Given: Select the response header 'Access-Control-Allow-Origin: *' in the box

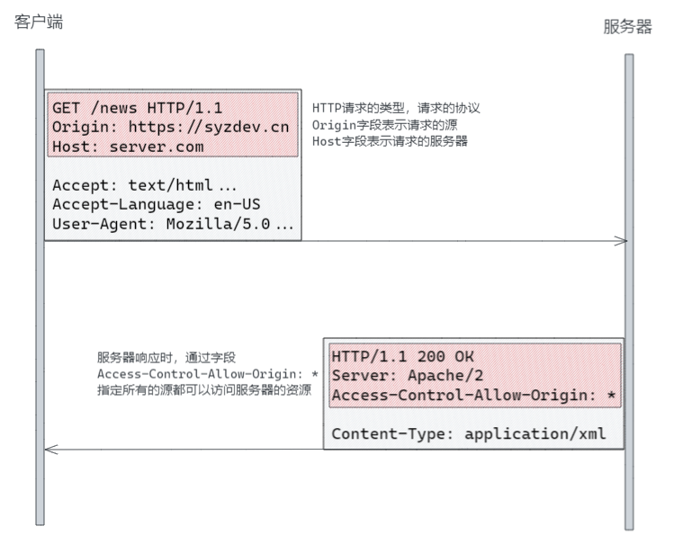Looking at the screenshot, I should coord(473,395).
